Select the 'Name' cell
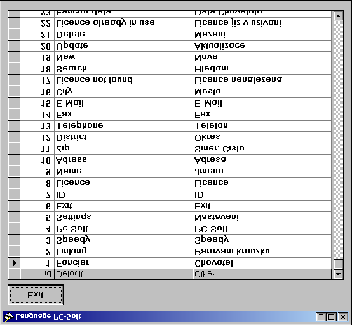The image size is (352, 325). 123,171
